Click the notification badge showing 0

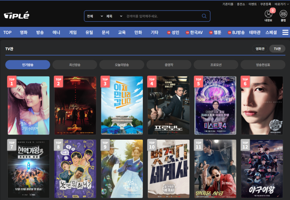click(272, 11)
